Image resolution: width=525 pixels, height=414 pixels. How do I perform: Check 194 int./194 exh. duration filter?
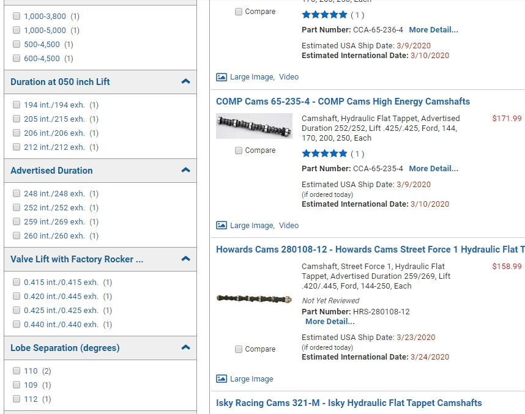tap(17, 105)
